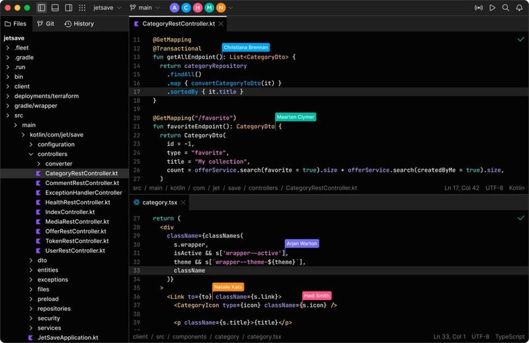Click the IndexController.kt Kotlin file icon
Screen dimensions: 529x343
pos(38,212)
